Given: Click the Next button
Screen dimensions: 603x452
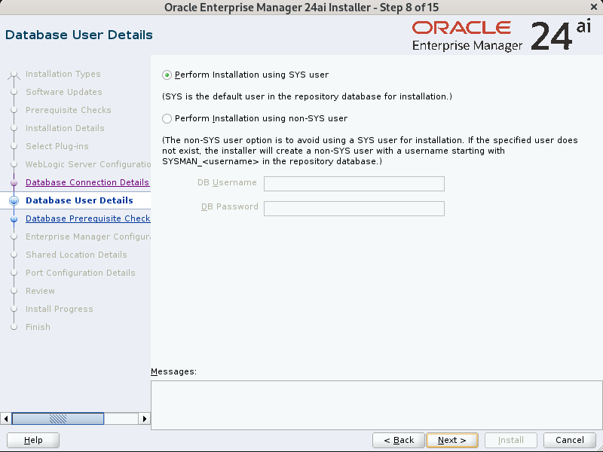Looking at the screenshot, I should (451, 440).
